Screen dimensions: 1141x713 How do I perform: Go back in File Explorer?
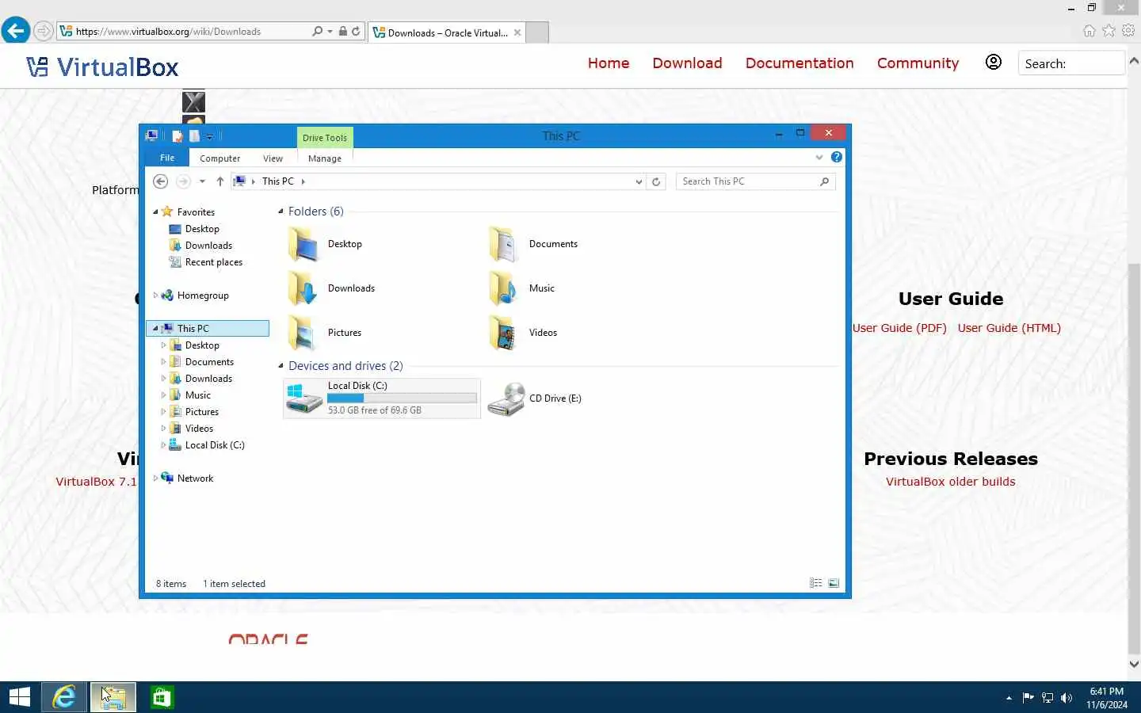[160, 181]
